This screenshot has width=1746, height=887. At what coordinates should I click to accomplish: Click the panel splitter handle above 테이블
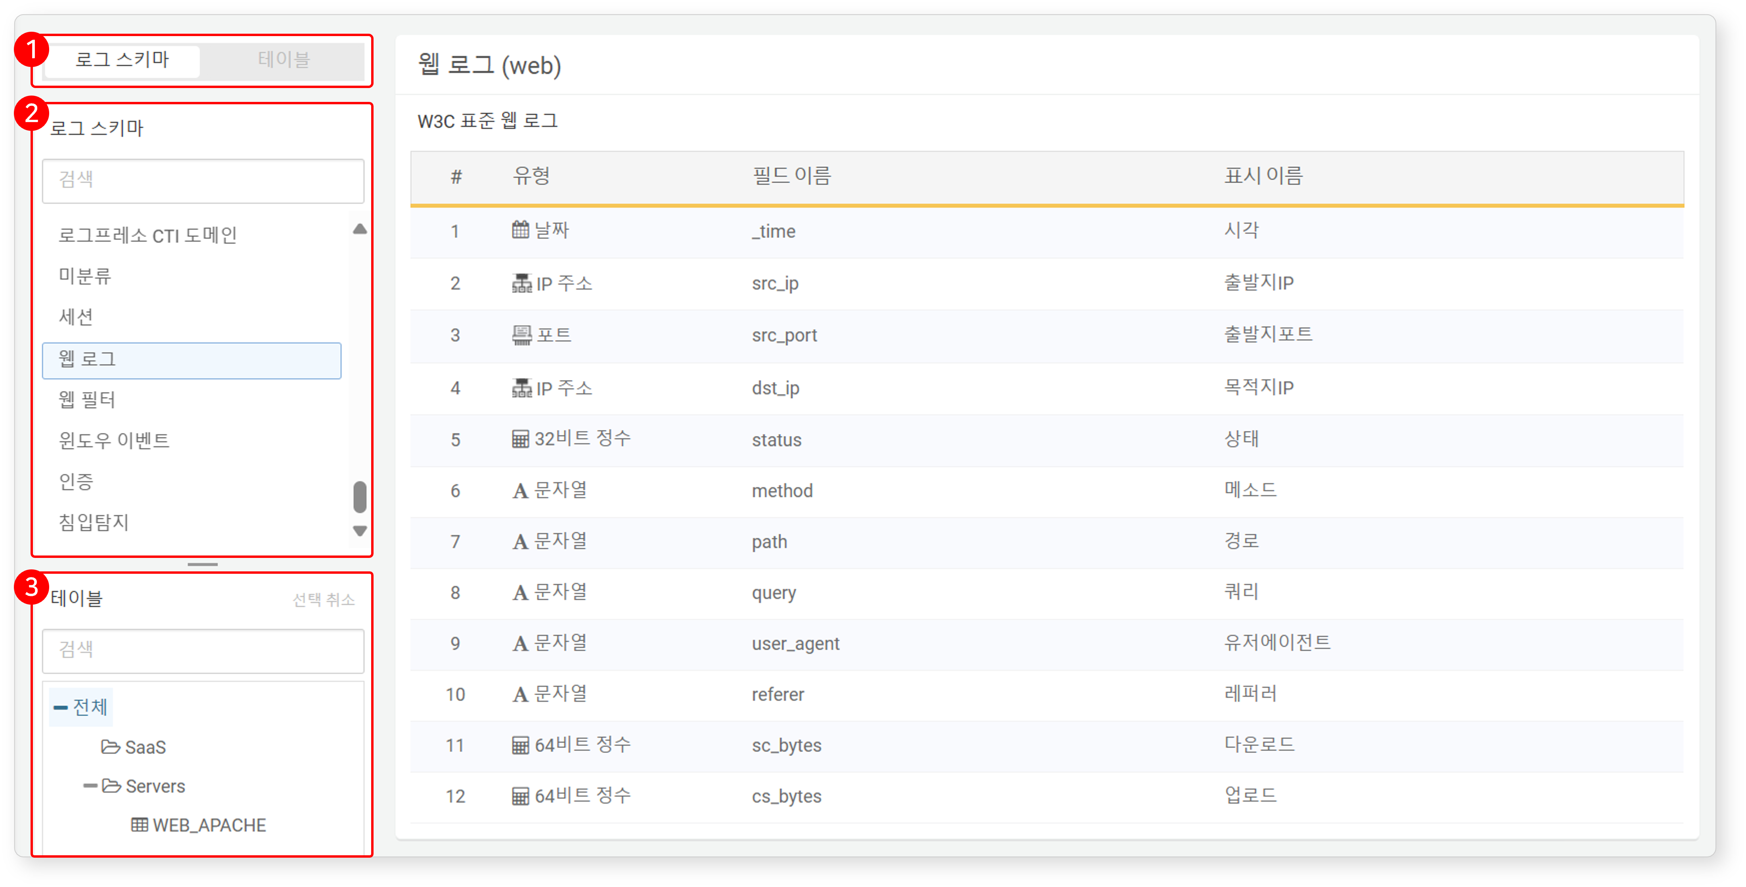[x=203, y=565]
